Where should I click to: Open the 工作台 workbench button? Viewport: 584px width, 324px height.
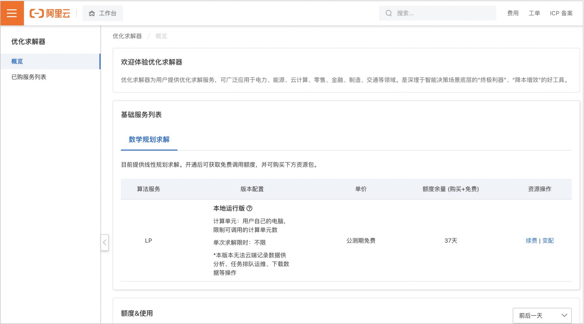click(103, 13)
